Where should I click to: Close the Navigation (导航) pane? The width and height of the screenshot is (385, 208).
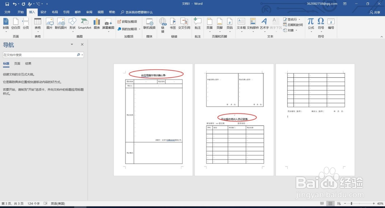click(82, 44)
